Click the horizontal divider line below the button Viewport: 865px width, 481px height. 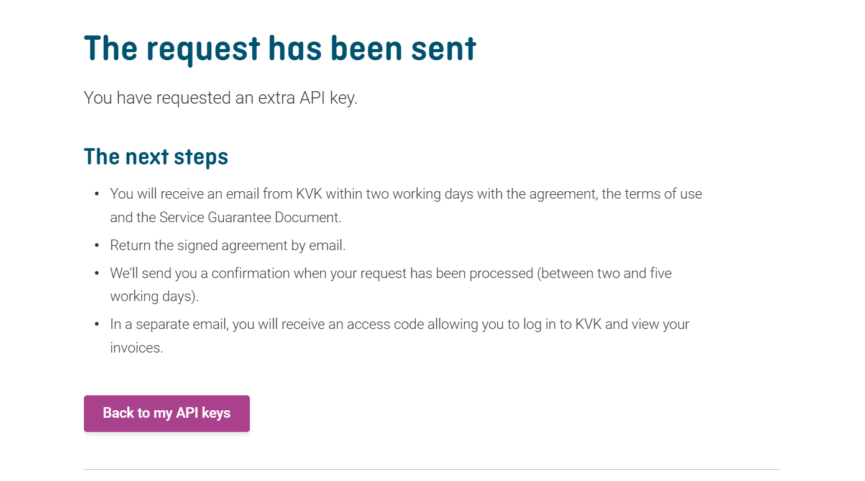431,469
